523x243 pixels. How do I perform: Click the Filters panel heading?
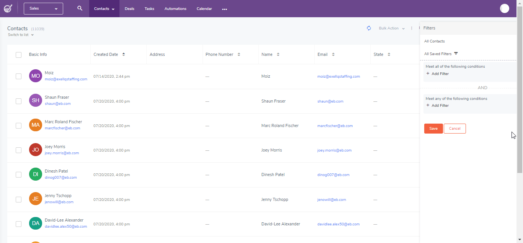pyautogui.click(x=429, y=28)
